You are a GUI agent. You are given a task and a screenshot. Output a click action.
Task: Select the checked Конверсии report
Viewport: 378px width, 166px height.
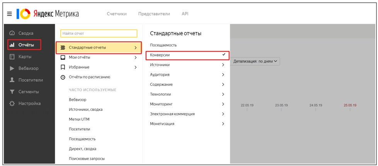point(187,55)
